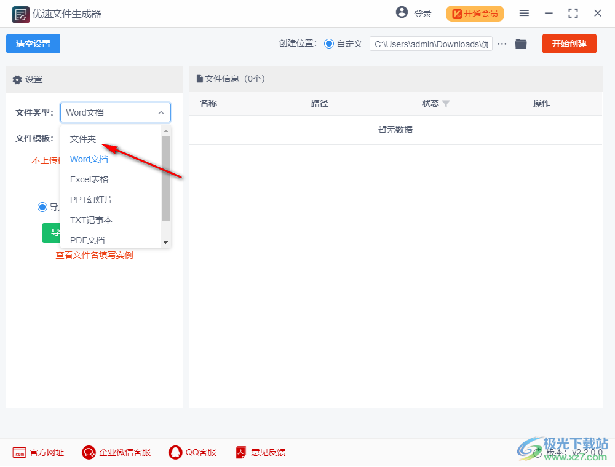
Task: Toggle the 状态 column filter funnel
Action: pyautogui.click(x=446, y=104)
